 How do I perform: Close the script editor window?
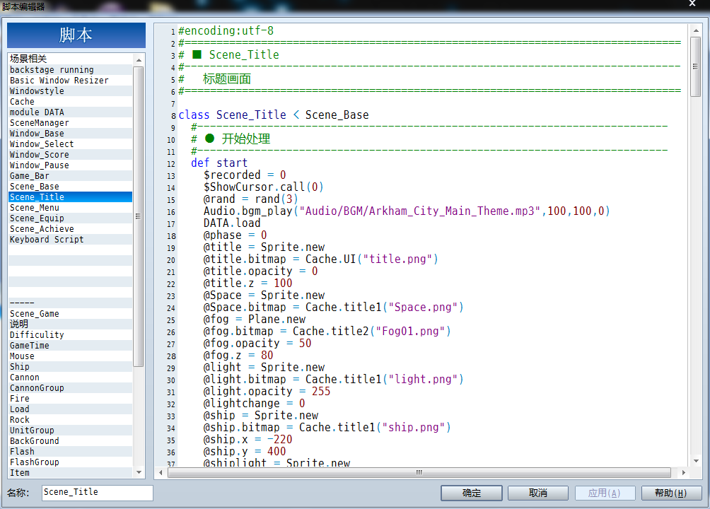click(x=692, y=4)
